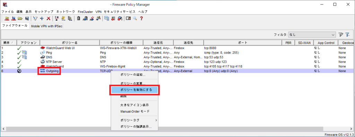This screenshot has width=355, height=137.
Task: Click the open-from-Firebox toolbar icon
Action: (x=7, y=19)
